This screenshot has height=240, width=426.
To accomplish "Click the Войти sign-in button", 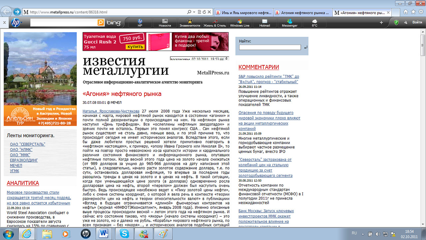I will click(417, 23).
